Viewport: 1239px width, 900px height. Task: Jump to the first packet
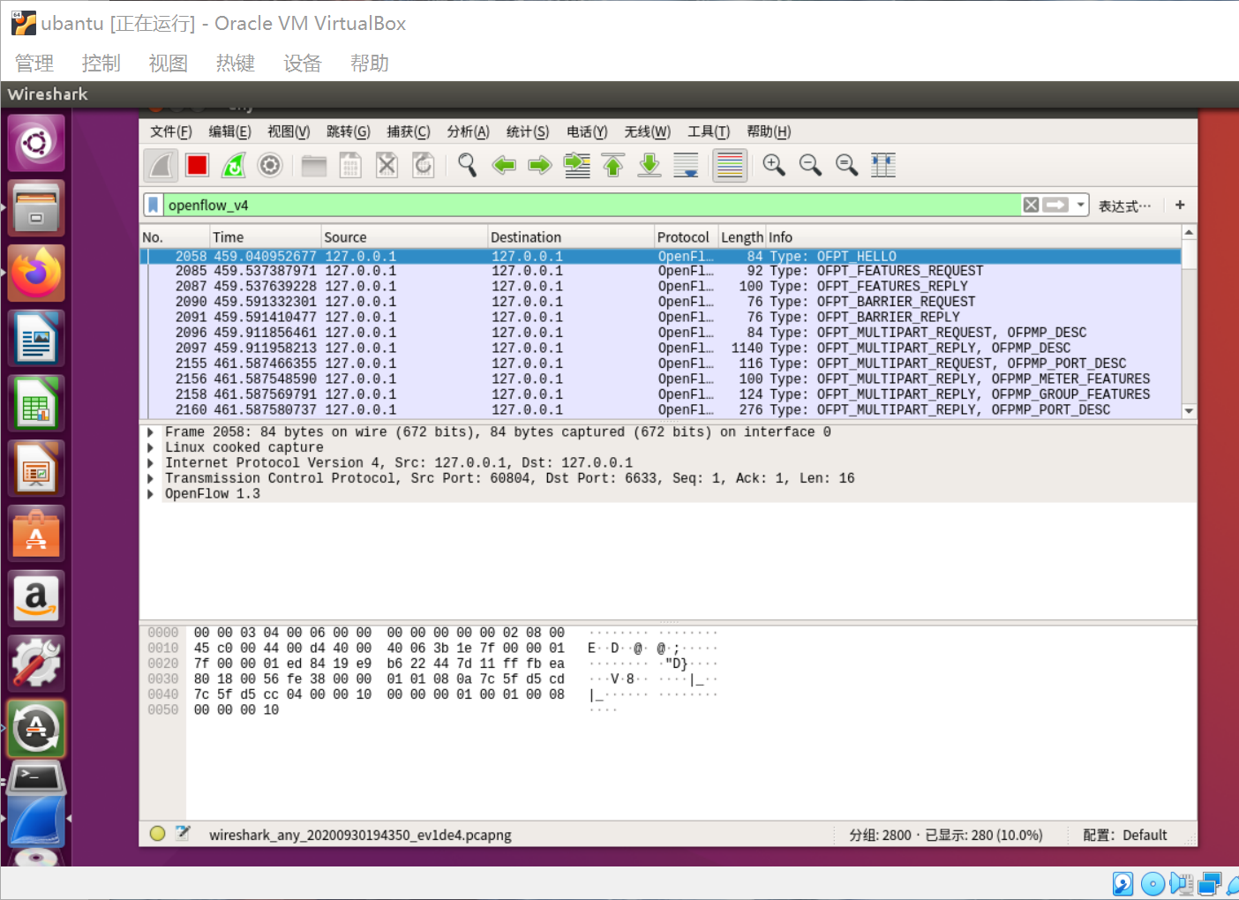click(x=613, y=165)
